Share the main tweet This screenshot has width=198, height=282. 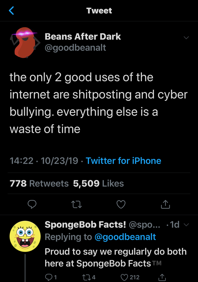pos(166,204)
